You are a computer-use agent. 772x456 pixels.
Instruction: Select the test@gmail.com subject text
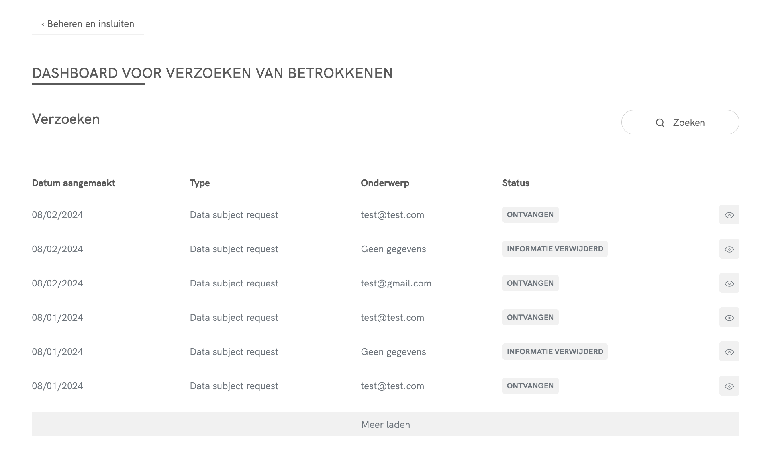396,283
